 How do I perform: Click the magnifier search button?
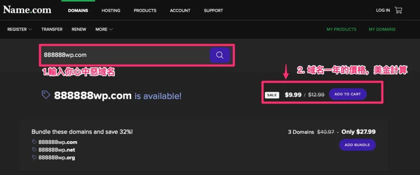point(219,55)
